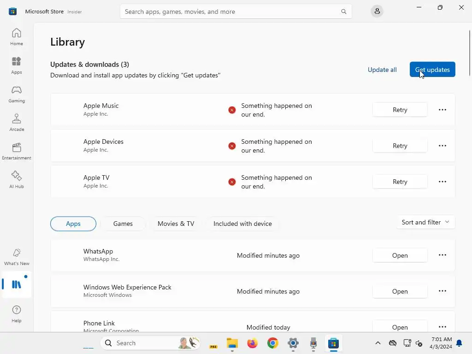The image size is (472, 354).
Task: Open Settings gear from taskbar
Action: pyautogui.click(x=293, y=343)
